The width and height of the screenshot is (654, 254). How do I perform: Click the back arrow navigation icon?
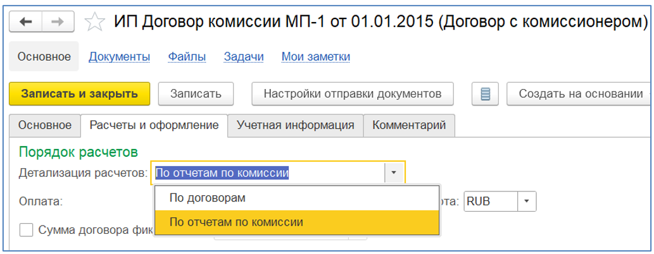tap(26, 22)
